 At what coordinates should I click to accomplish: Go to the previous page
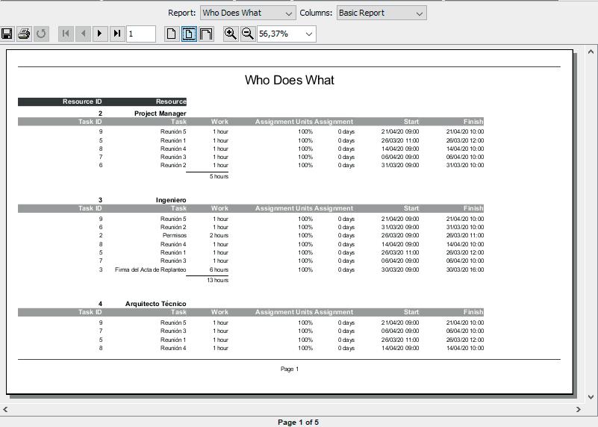pyautogui.click(x=83, y=34)
